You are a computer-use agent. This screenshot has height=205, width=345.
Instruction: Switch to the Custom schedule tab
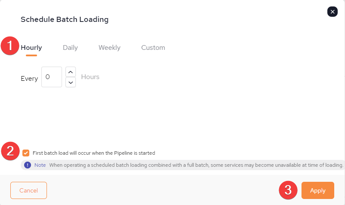(x=153, y=48)
